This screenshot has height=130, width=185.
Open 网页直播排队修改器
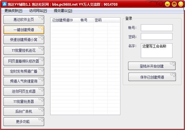[x=24, y=61]
